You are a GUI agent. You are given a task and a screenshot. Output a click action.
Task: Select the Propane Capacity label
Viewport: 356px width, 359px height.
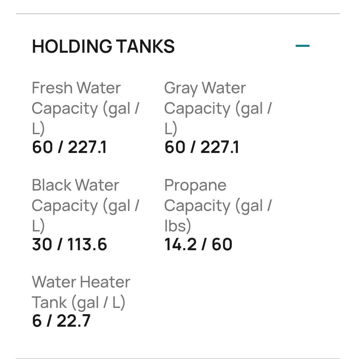coord(218,205)
